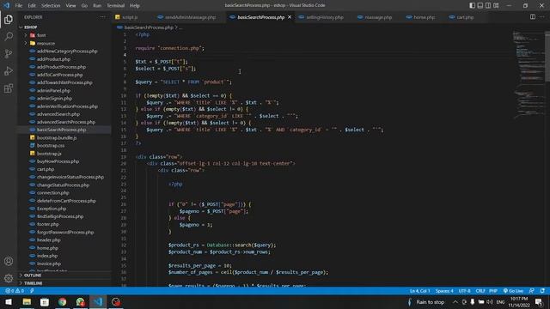
Task: Open the Terminal menu
Action: click(x=115, y=6)
